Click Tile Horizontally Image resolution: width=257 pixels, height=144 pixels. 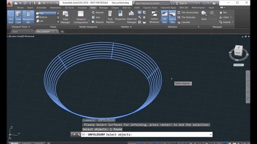188,12
